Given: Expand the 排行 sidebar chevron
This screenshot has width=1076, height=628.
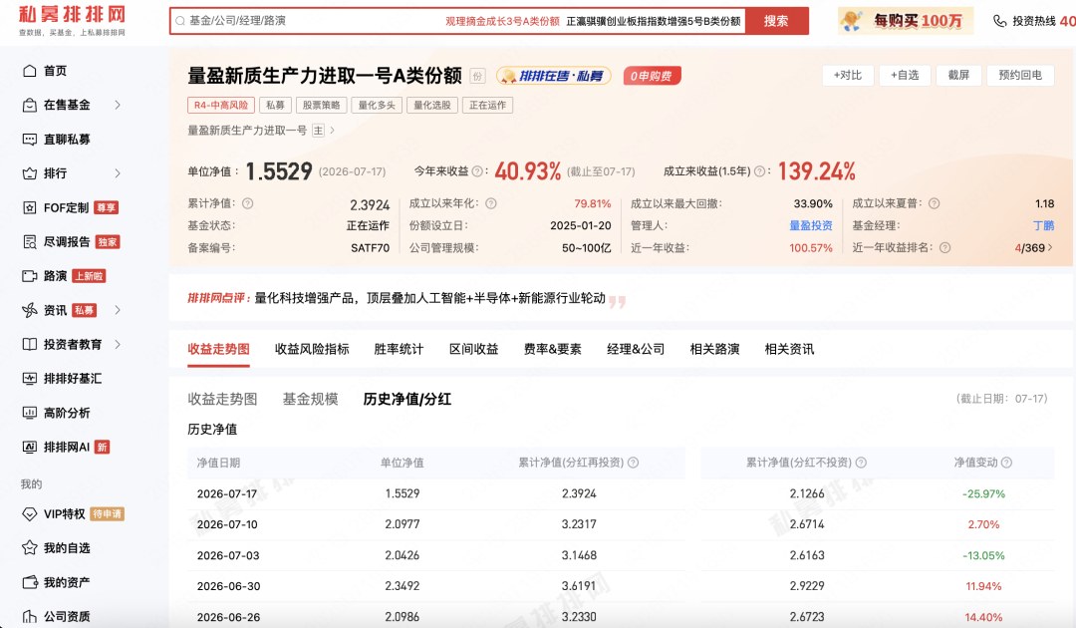Looking at the screenshot, I should (118, 173).
